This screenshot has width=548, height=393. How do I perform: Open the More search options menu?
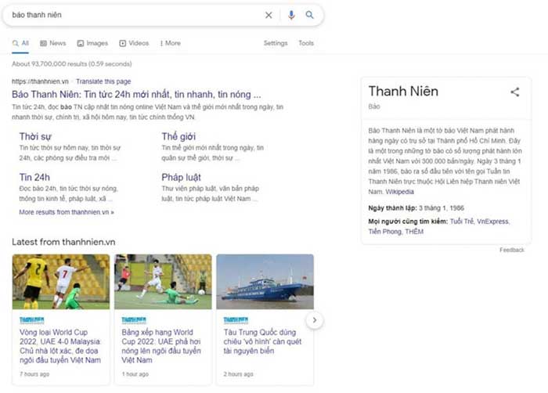click(x=171, y=43)
